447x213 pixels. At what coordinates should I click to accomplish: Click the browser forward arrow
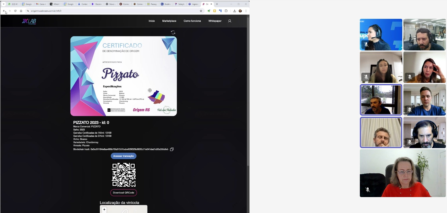pos(10,11)
